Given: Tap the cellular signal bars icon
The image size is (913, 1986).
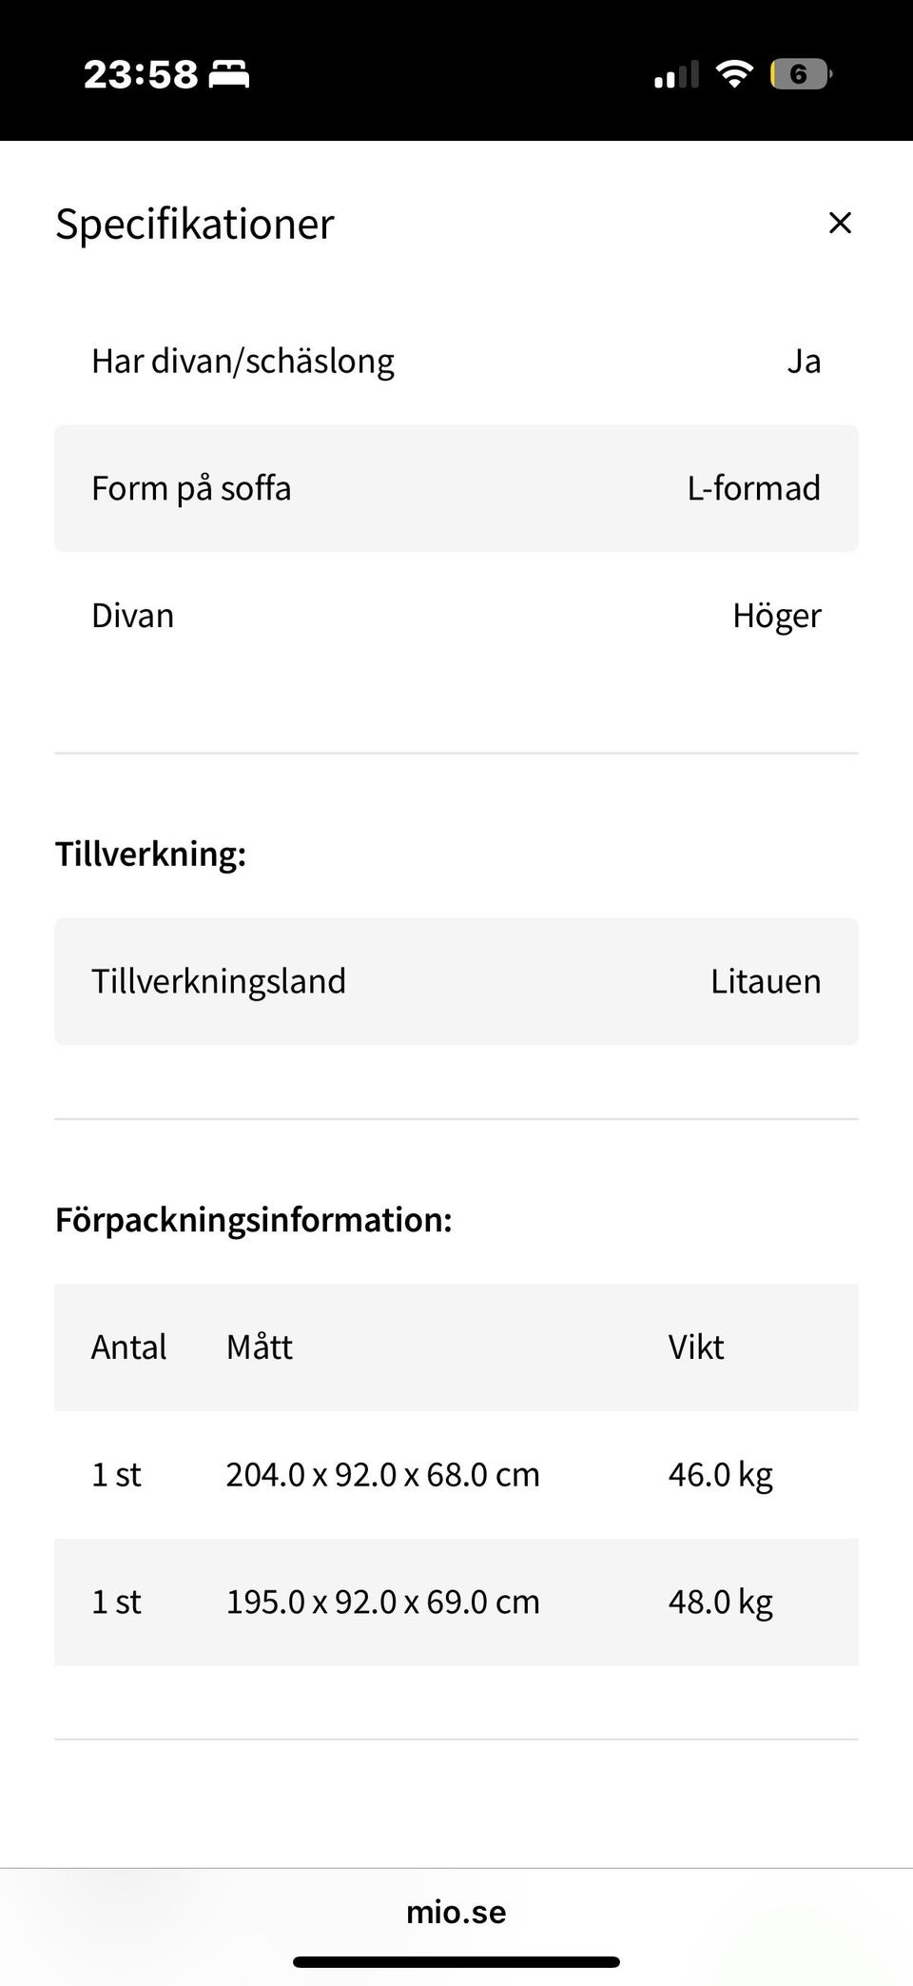Looking at the screenshot, I should tap(676, 74).
